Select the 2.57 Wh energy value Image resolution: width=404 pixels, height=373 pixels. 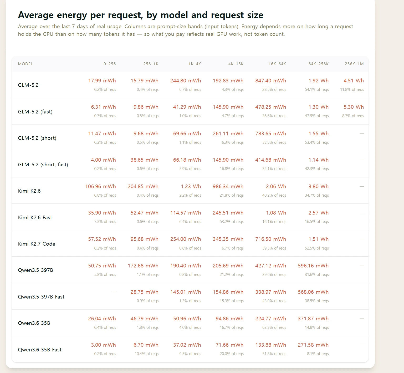(319, 213)
